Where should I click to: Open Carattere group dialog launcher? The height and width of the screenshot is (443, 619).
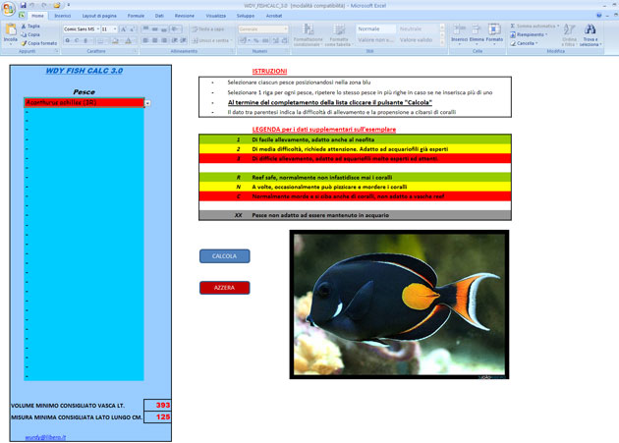135,51
